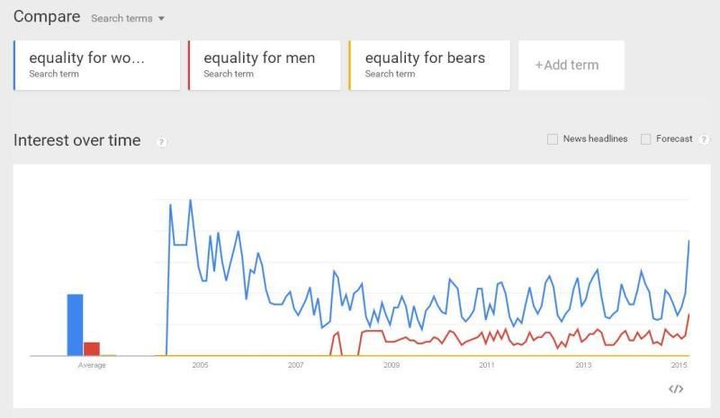Screen dimensions: 720x418
Task: Select the "equality for wo..." term card
Action: point(97,65)
